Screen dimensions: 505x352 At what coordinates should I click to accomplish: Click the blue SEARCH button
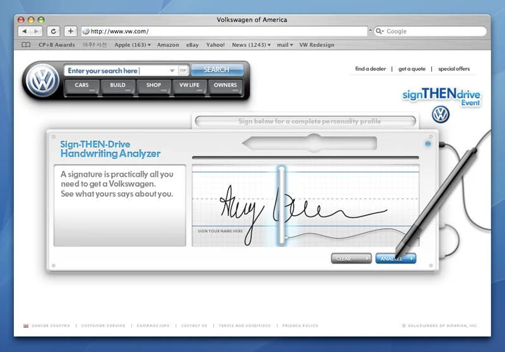click(x=217, y=70)
